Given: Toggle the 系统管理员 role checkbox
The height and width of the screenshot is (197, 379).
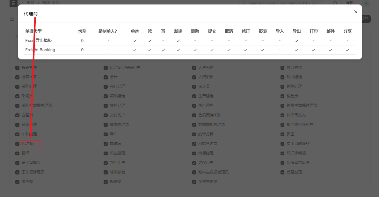Looking at the screenshot, I should (x=194, y=182).
